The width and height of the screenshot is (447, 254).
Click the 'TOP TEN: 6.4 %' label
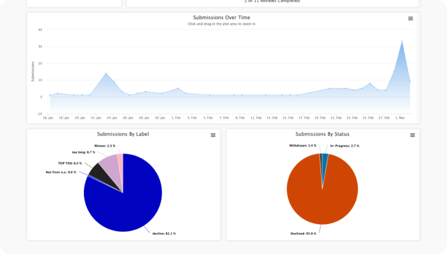click(x=71, y=163)
